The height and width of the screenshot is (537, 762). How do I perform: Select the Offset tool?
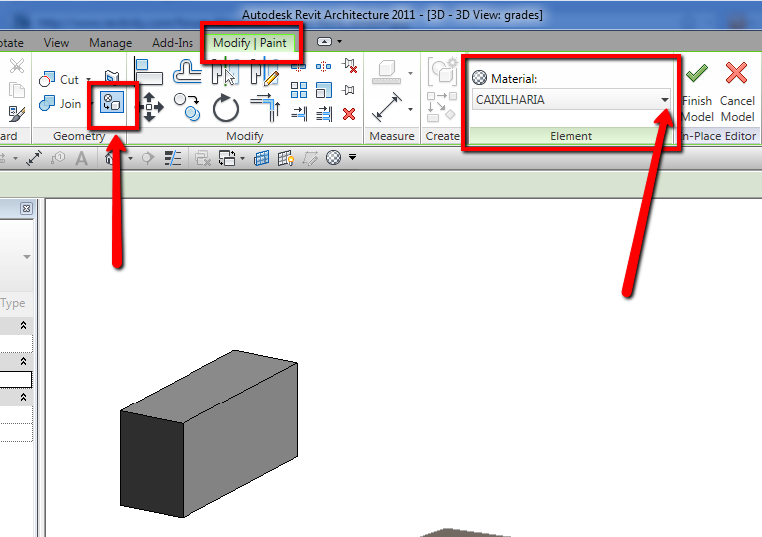pyautogui.click(x=188, y=72)
